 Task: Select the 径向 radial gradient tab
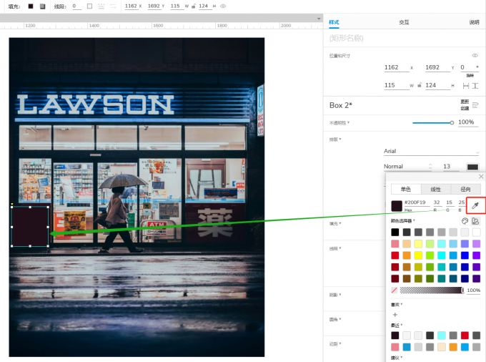[465, 189]
